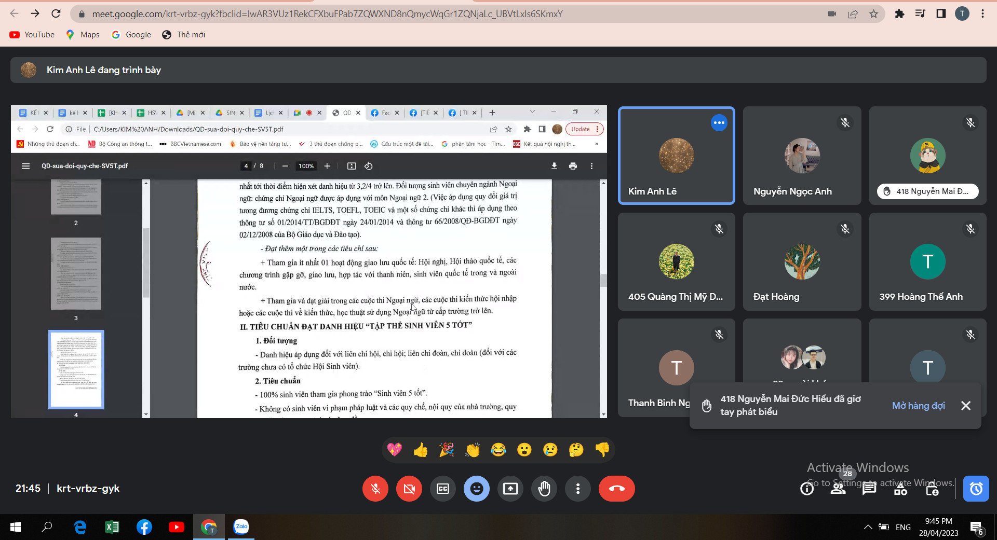Open camera permission icon in address bar
Screen dimensions: 997x540
832,14
